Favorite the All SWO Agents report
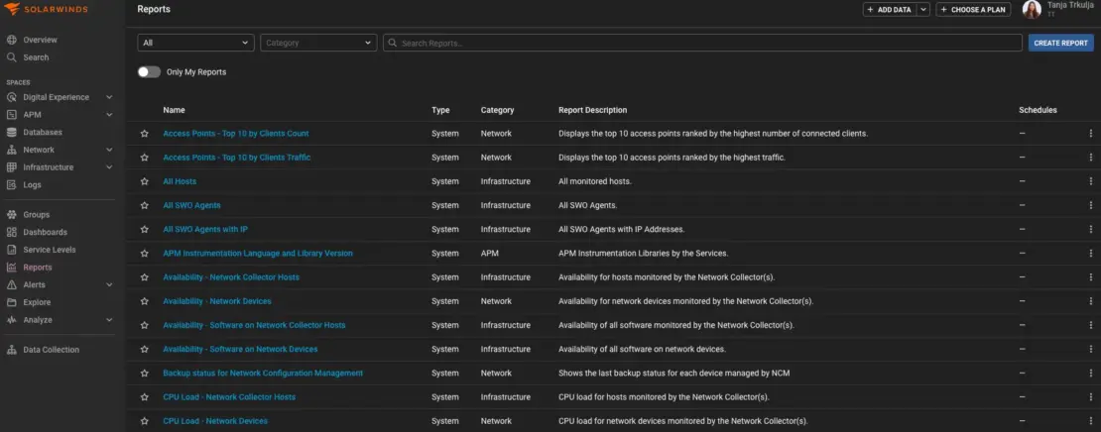 [145, 205]
